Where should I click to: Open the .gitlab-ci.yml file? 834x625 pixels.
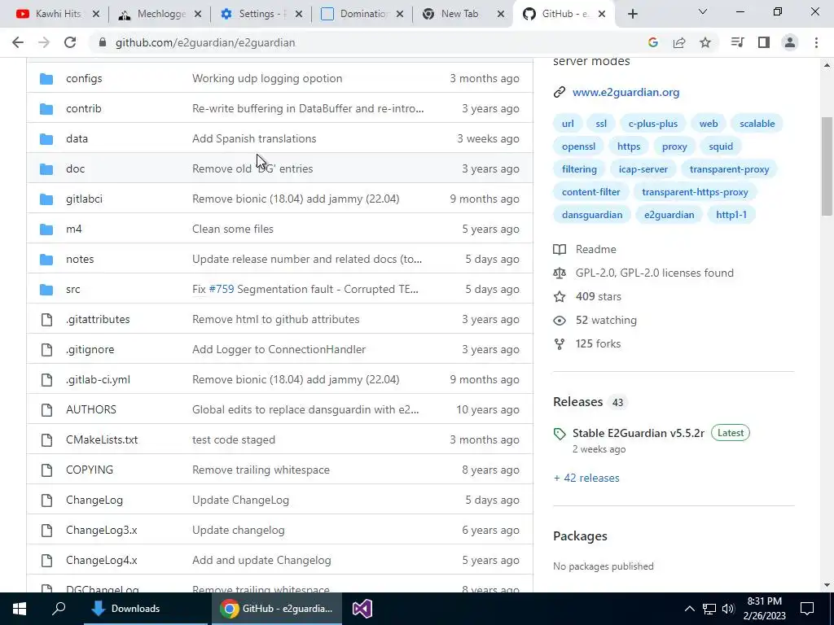tap(98, 380)
